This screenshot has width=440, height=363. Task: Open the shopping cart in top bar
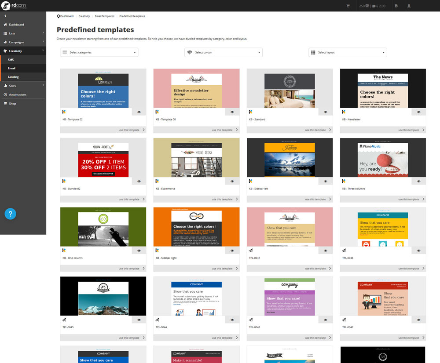pos(348,6)
